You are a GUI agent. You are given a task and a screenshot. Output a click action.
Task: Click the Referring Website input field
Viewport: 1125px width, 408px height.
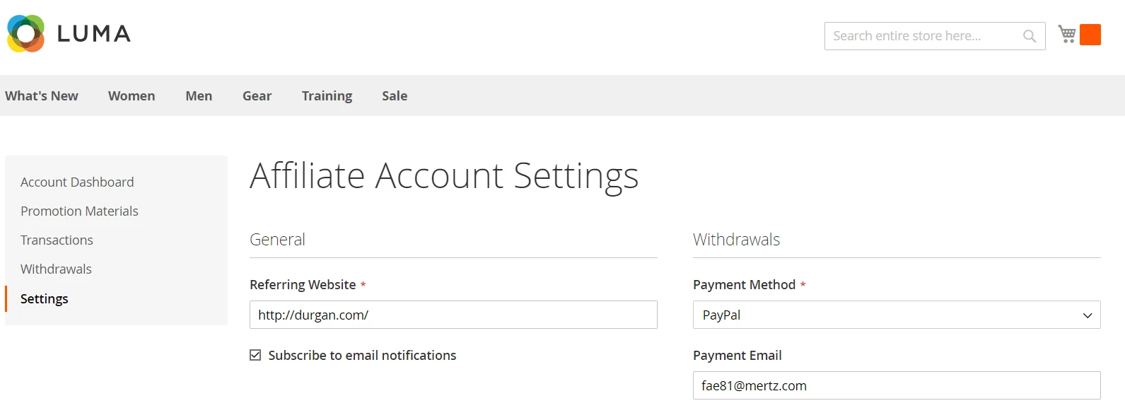(453, 315)
